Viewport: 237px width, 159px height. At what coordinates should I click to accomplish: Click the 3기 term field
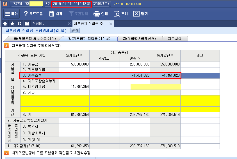pos(48,4)
